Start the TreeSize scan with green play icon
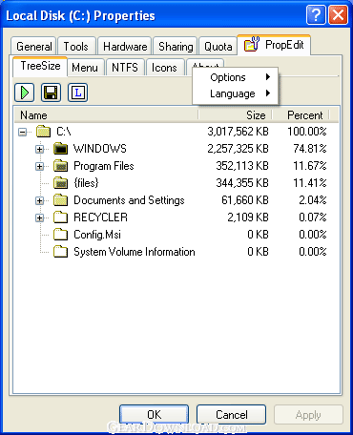353x435 pixels. [24, 93]
